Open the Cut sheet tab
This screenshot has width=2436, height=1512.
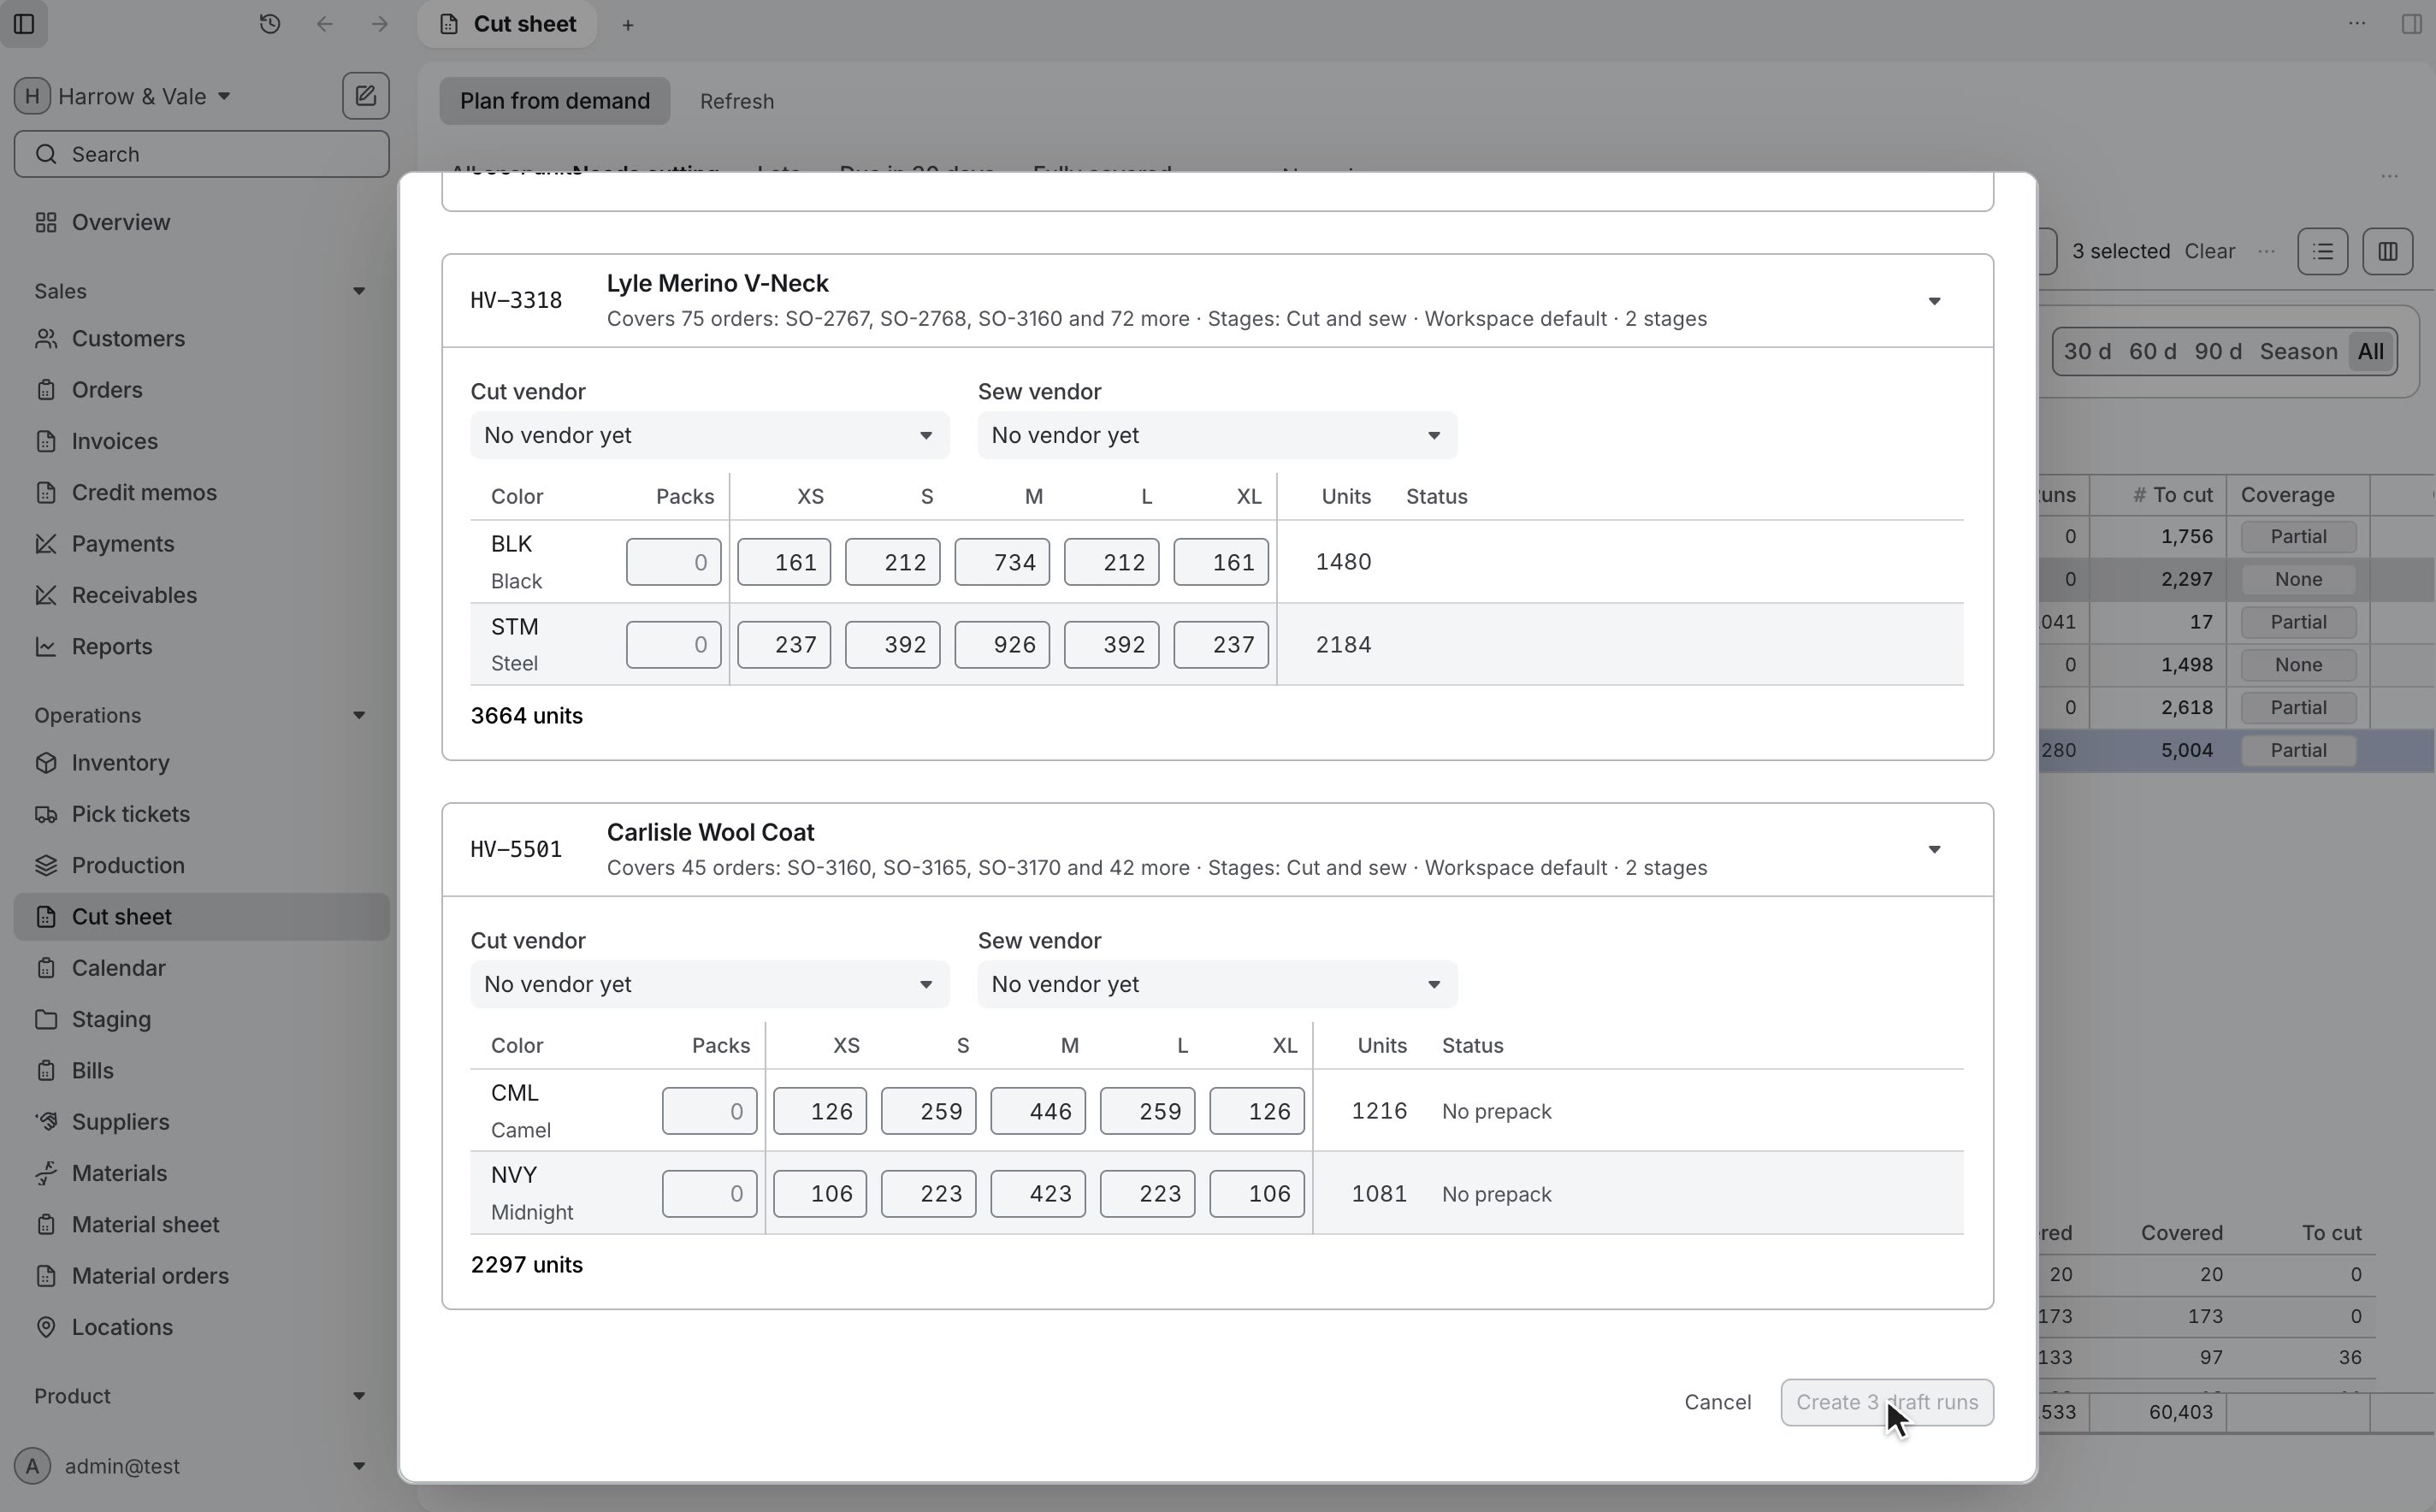click(507, 24)
